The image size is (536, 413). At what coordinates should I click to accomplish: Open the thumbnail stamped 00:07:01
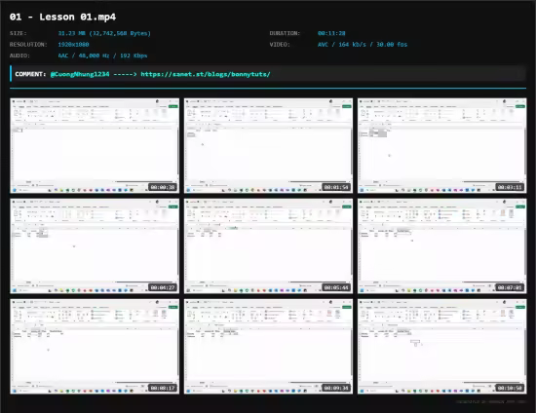[x=442, y=246]
